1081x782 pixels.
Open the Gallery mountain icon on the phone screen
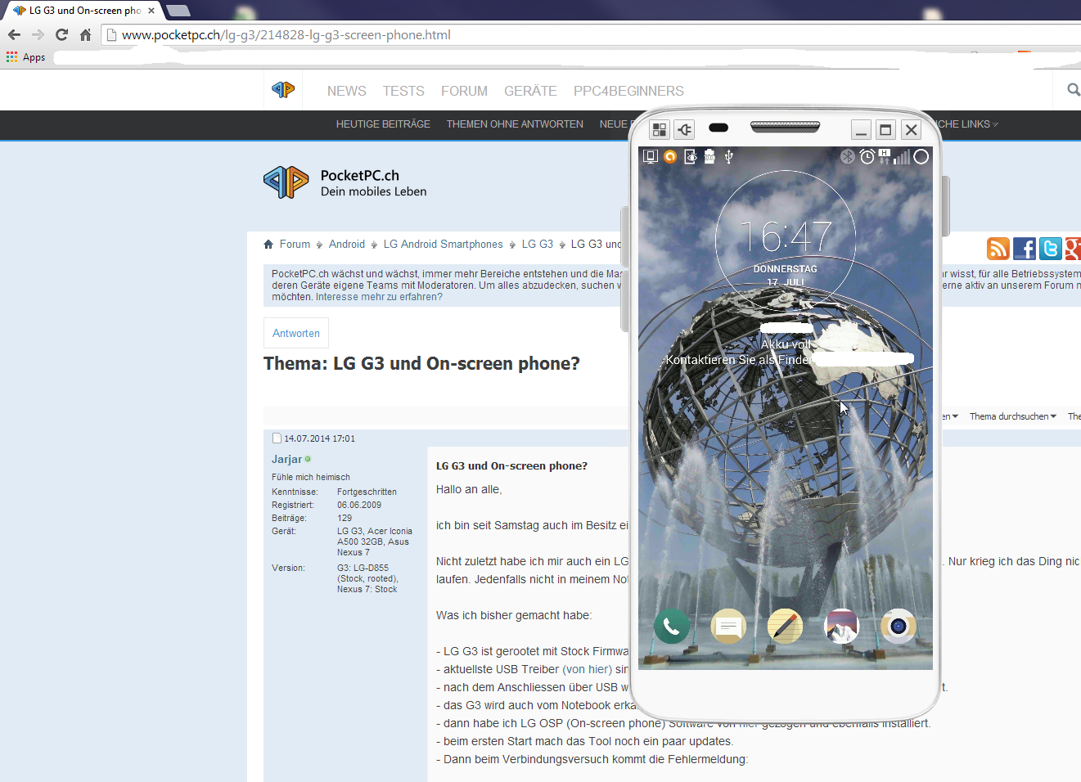[x=841, y=627]
